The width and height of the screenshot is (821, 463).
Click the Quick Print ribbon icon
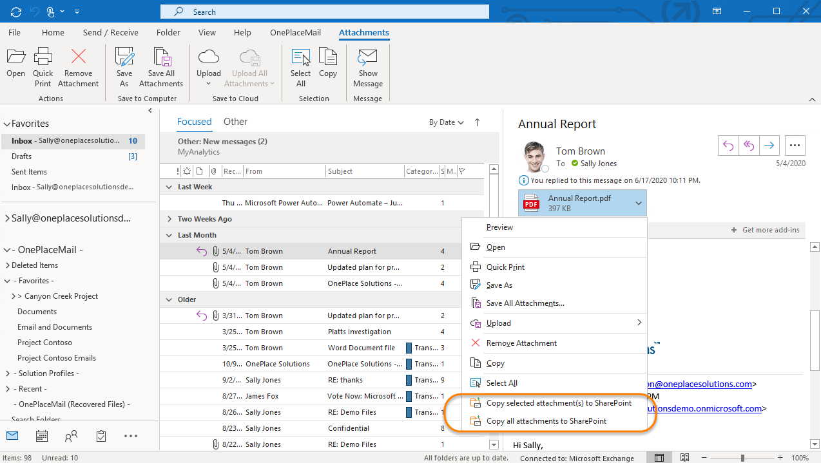tap(43, 66)
